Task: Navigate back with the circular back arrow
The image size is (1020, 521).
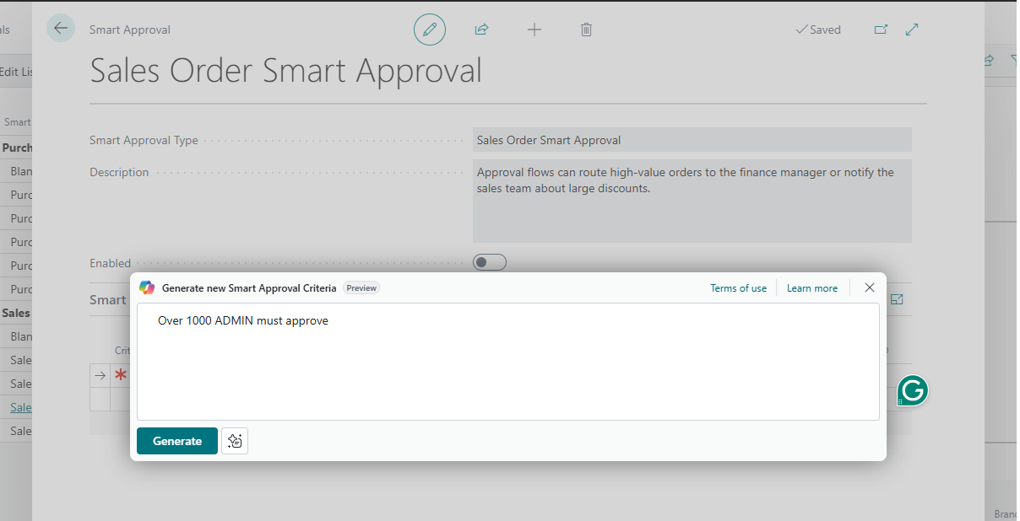Action: click(x=60, y=28)
